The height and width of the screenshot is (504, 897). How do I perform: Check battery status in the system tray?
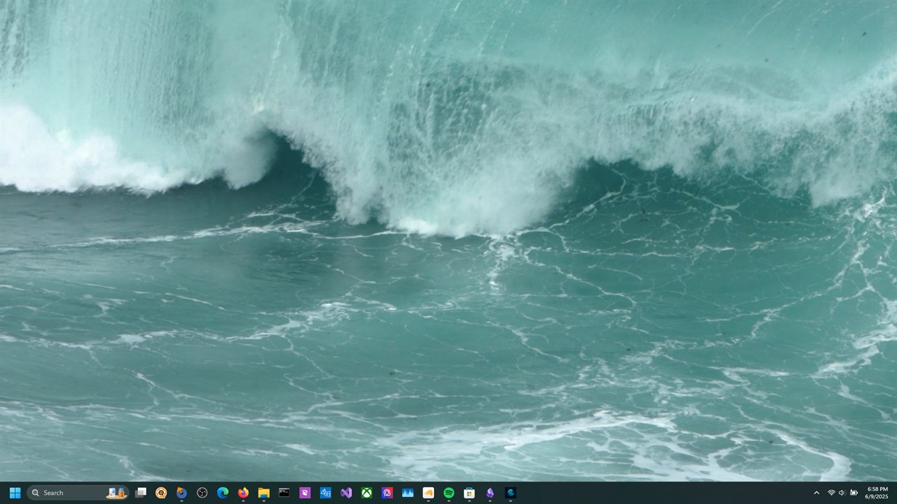854,492
